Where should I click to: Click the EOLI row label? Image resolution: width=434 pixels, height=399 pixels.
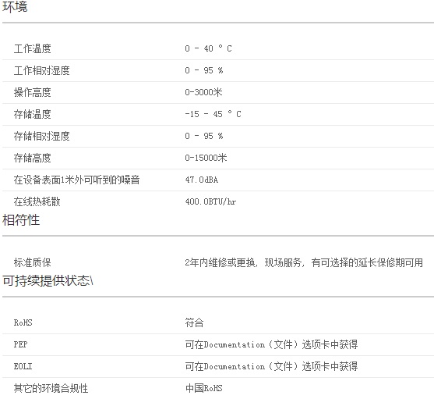[x=23, y=366]
